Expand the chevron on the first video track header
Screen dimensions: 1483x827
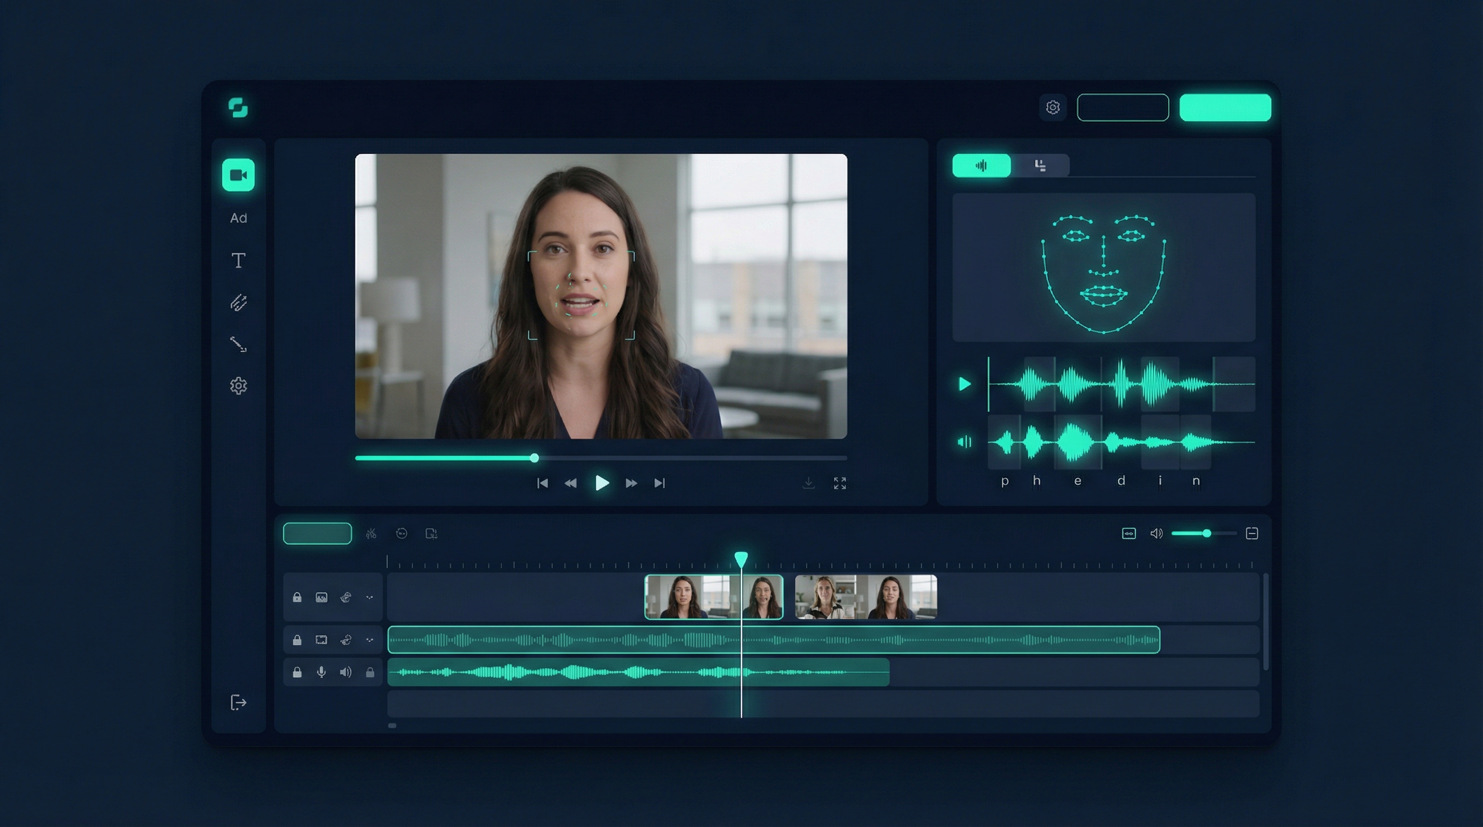pyautogui.click(x=370, y=598)
